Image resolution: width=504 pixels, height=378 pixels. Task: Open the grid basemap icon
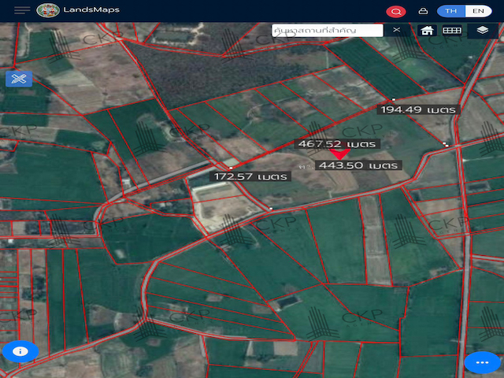pos(451,30)
